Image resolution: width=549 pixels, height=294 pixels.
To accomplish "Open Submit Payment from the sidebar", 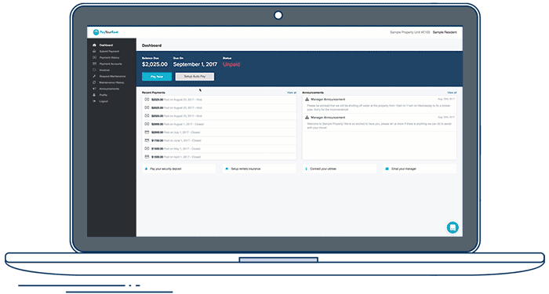I will coord(109,52).
